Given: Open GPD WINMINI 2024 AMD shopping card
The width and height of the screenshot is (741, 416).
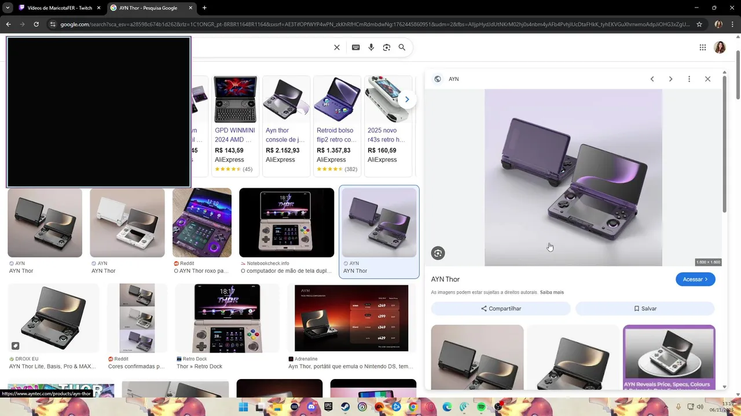Looking at the screenshot, I should 235,126.
